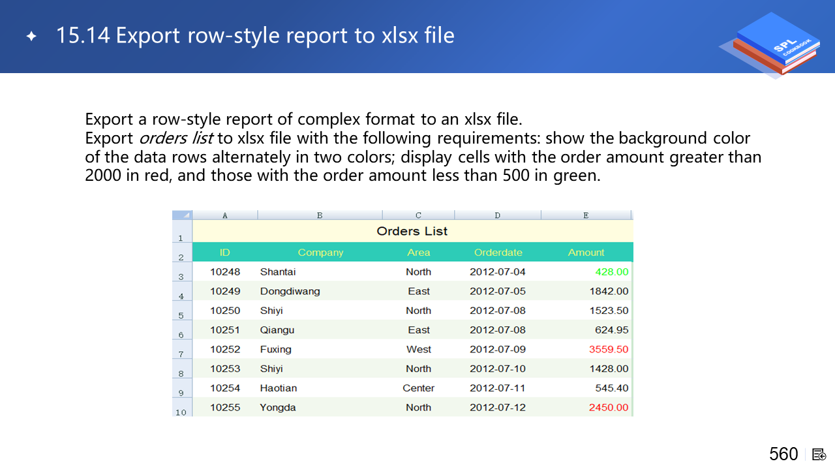This screenshot has width=835, height=470.
Task: Click the Amount column heading cell
Action: (x=586, y=253)
